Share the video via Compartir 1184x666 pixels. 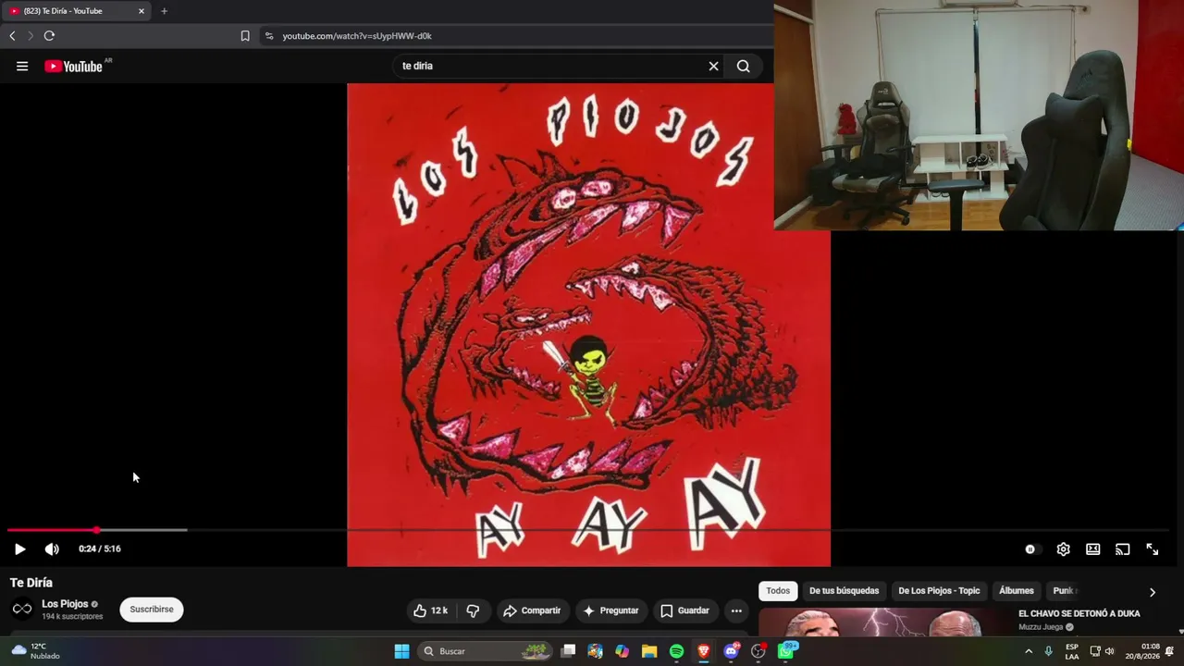pyautogui.click(x=532, y=610)
